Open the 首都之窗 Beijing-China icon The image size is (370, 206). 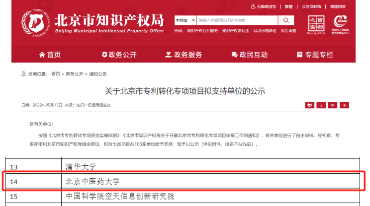[316, 23]
